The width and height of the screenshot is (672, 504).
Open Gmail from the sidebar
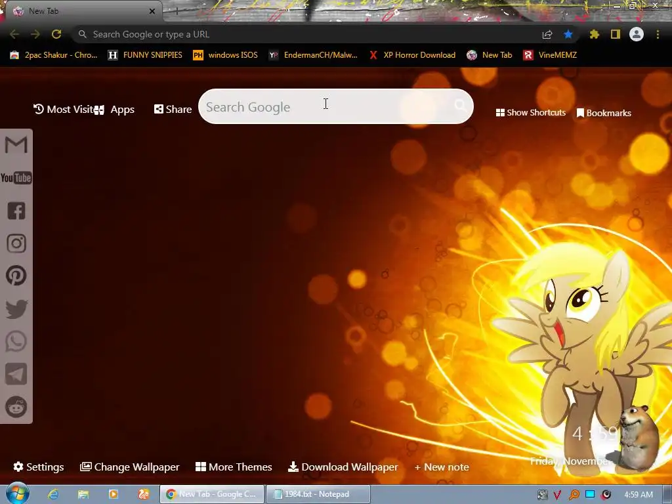pos(16,144)
